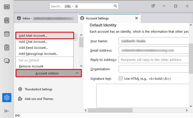Image resolution: width=193 pixels, height=118 pixels.
Task: Choose Add Newsgroup Account menu item
Action: pos(44,54)
